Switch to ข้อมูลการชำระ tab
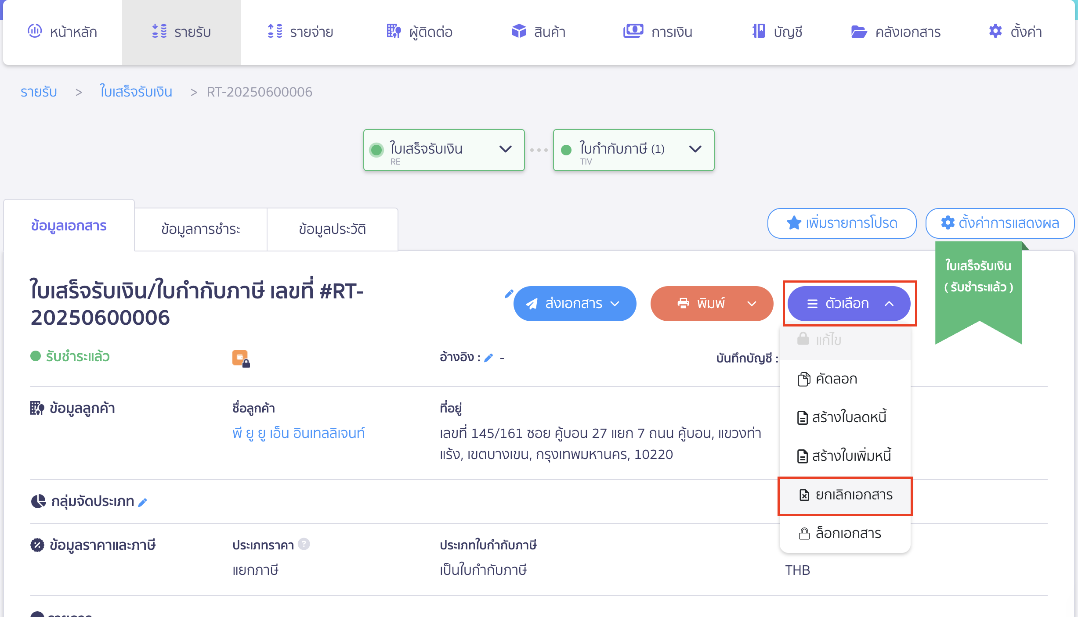The height and width of the screenshot is (617, 1078). tap(201, 229)
